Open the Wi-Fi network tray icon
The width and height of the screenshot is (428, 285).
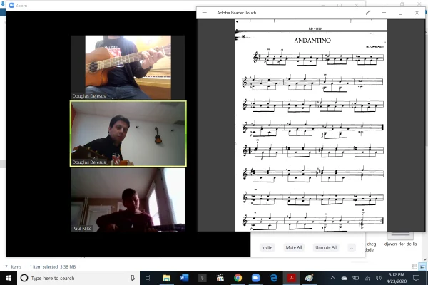tap(367, 278)
